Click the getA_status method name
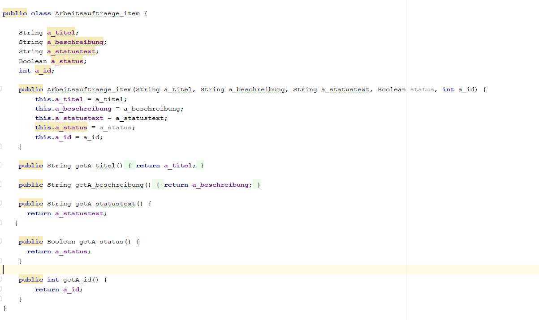539x320 pixels. coord(101,242)
